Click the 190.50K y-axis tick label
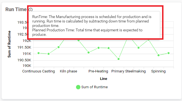Viewport: 182px width, 101px height. pos(24,60)
